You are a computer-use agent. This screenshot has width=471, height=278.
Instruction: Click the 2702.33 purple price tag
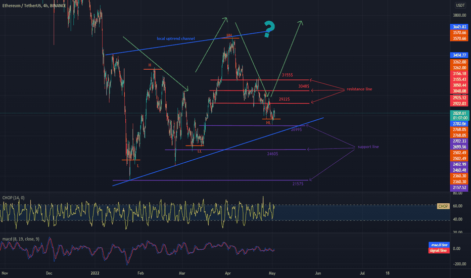click(x=459, y=141)
